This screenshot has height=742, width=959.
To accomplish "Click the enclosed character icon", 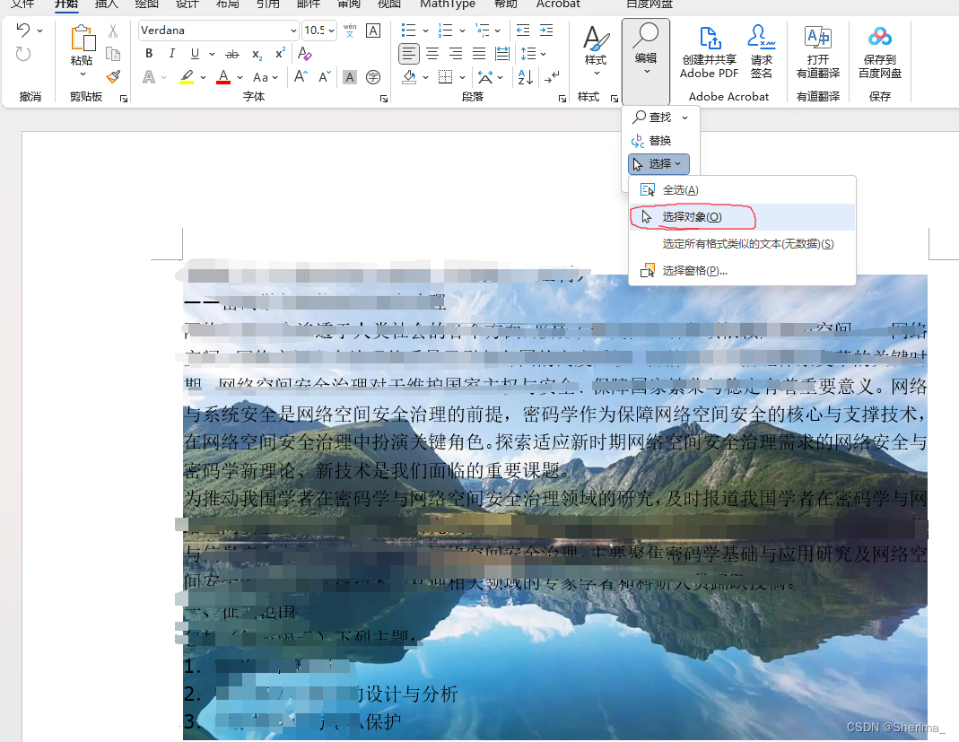I will [373, 77].
